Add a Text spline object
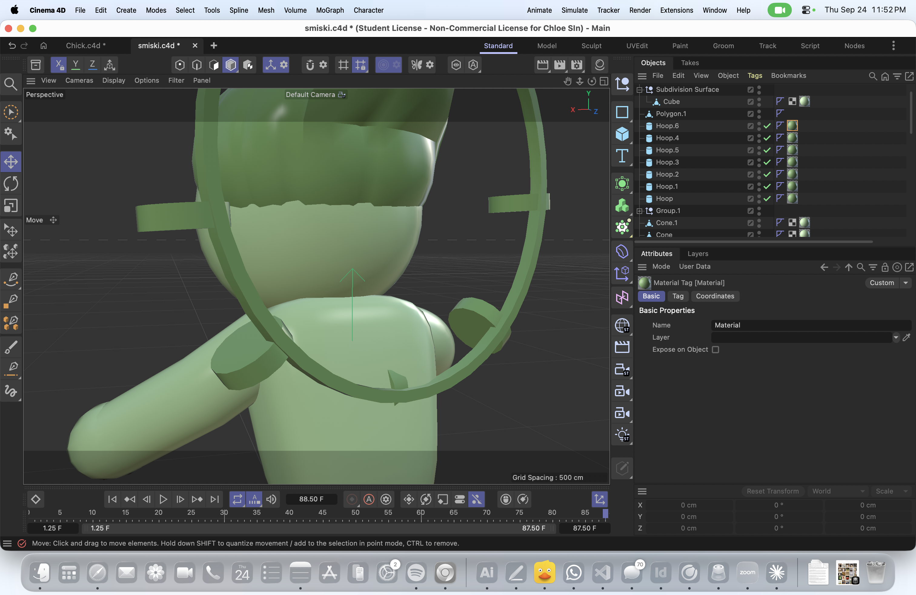This screenshot has width=916, height=595. tap(622, 156)
